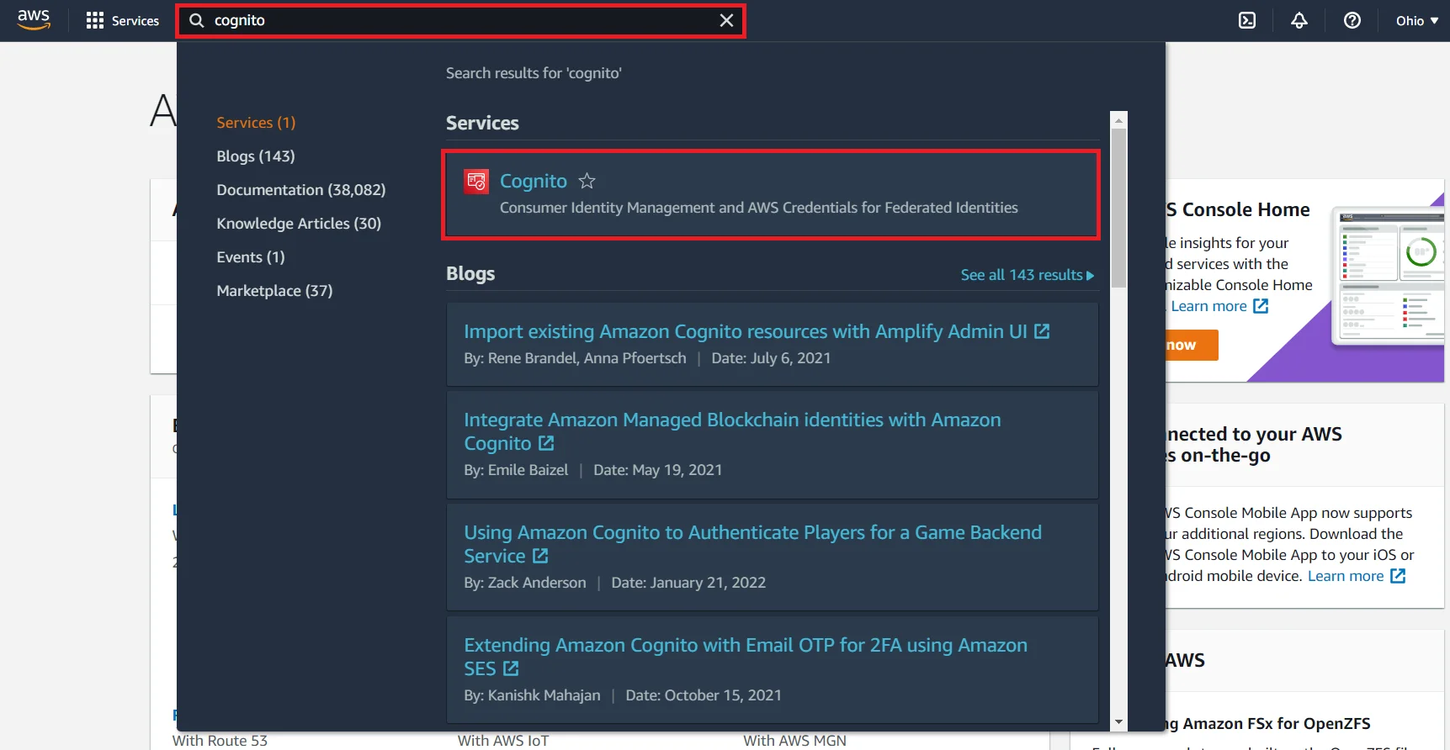
Task: Open the help question mark menu
Action: (1352, 20)
